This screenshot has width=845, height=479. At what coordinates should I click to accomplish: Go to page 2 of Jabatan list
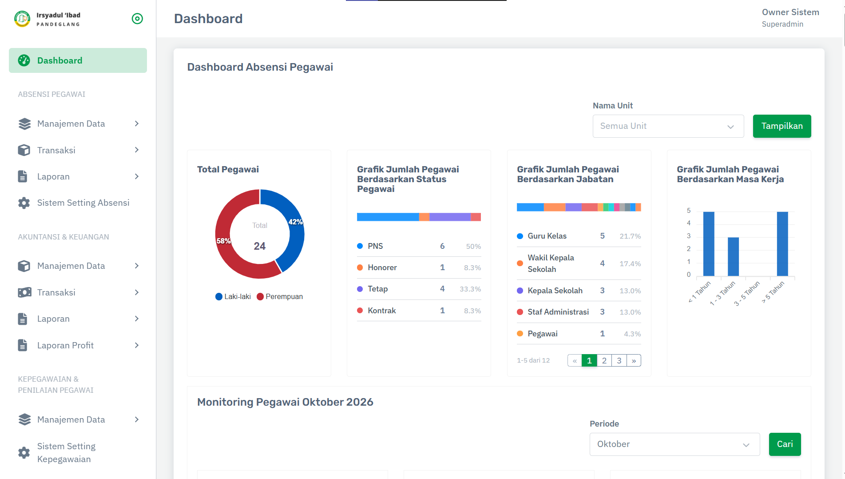click(604, 360)
